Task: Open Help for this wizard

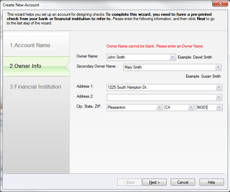Action: (x=211, y=182)
